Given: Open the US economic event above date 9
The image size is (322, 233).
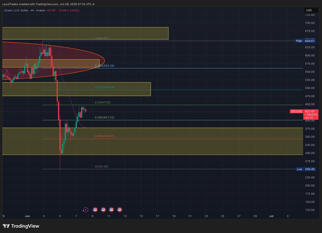Looking at the screenshot, I should (95, 210).
